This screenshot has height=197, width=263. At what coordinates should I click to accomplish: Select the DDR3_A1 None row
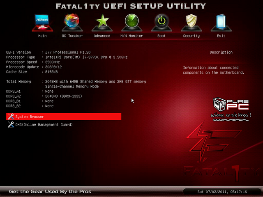(30, 91)
